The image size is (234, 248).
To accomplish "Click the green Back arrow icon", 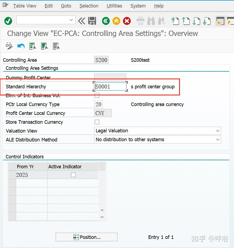I will coord(106,21).
